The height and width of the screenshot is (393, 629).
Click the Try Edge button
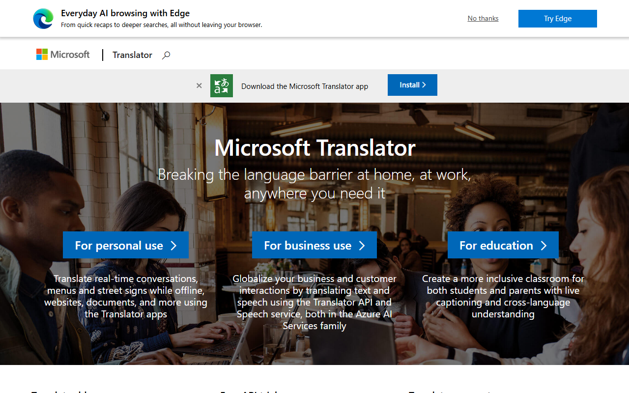pos(558,19)
